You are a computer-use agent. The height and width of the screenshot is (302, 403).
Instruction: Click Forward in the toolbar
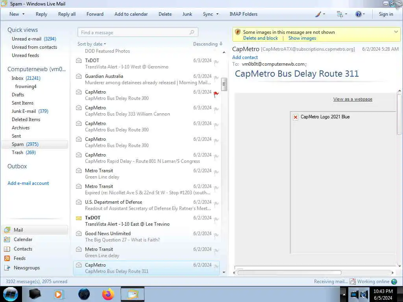tap(95, 14)
